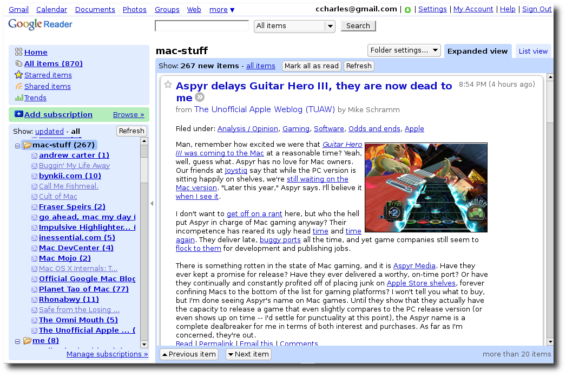Click subscription list scroll down arrow
Screen dimensions: 566x376
click(x=144, y=344)
